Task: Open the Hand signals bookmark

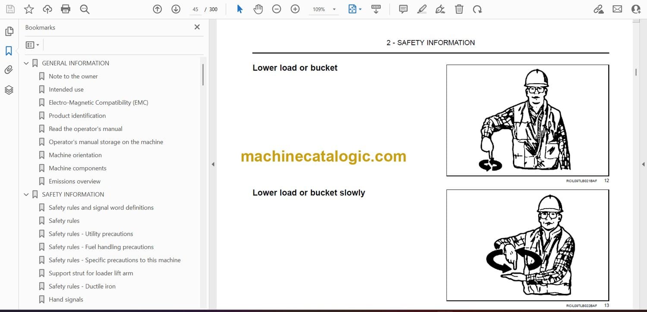Action: (66, 300)
